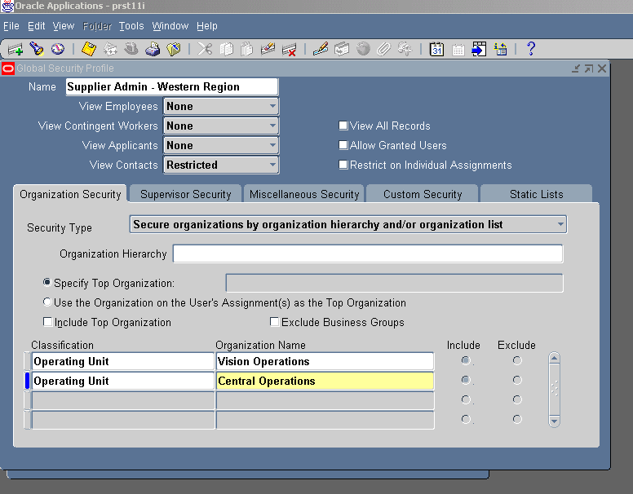633x494 pixels.
Task: Click the Translations globe icon
Action: point(363,49)
